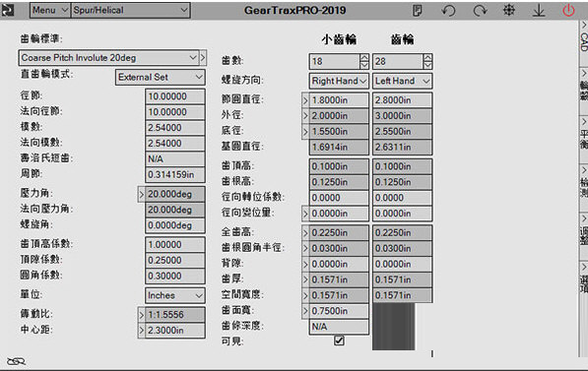Viewport: 588px width, 371px height.
Task: Click arrow button beside 全齒高 0.2250in
Action: click(305, 233)
